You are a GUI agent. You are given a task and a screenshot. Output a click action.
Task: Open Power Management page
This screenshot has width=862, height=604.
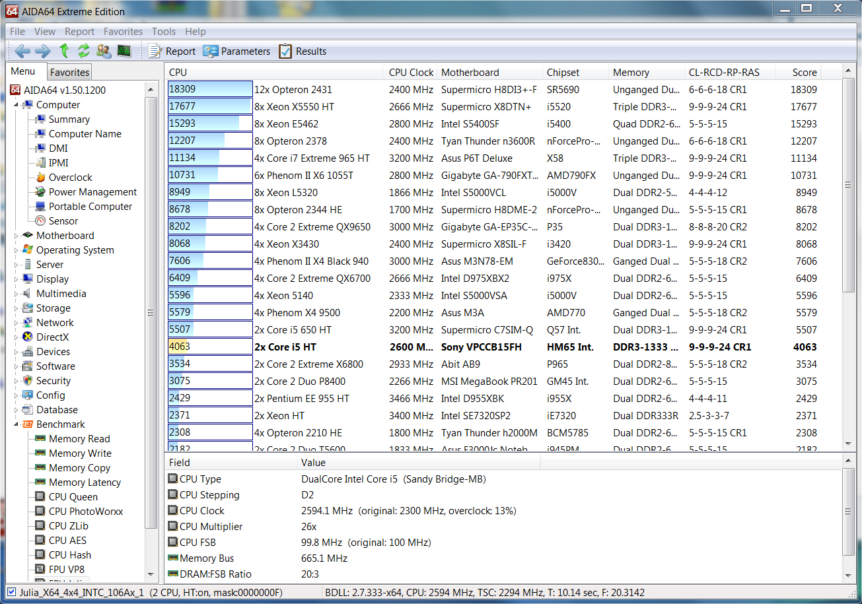(x=93, y=192)
